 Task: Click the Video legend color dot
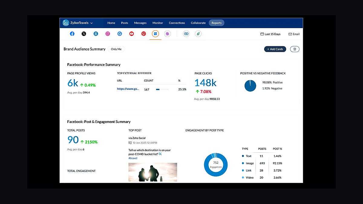click(x=243, y=178)
